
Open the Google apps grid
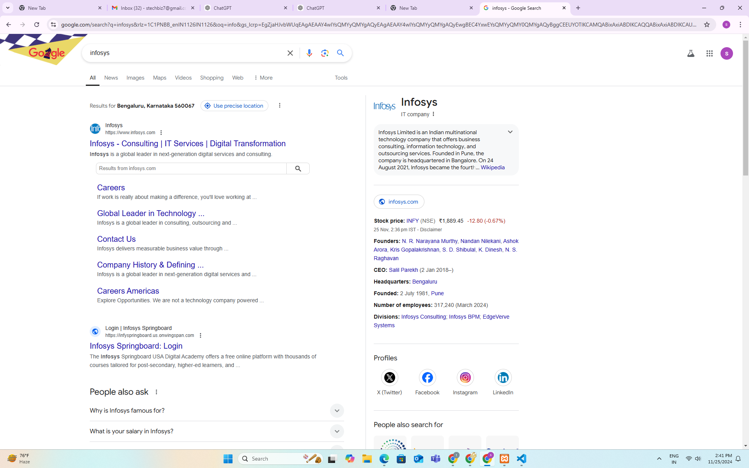[709, 53]
